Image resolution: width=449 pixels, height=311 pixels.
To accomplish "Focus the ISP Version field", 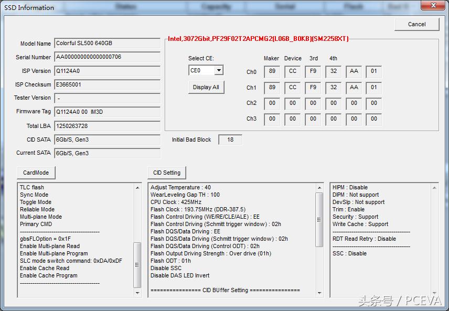I will coord(107,71).
